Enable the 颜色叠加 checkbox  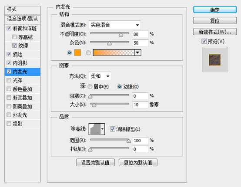(x=9, y=89)
